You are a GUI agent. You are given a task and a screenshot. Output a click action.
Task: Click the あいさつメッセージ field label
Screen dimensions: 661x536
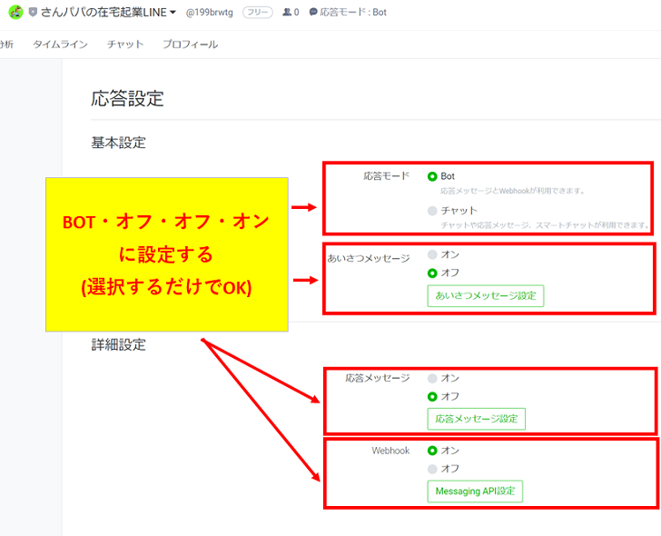click(x=369, y=258)
